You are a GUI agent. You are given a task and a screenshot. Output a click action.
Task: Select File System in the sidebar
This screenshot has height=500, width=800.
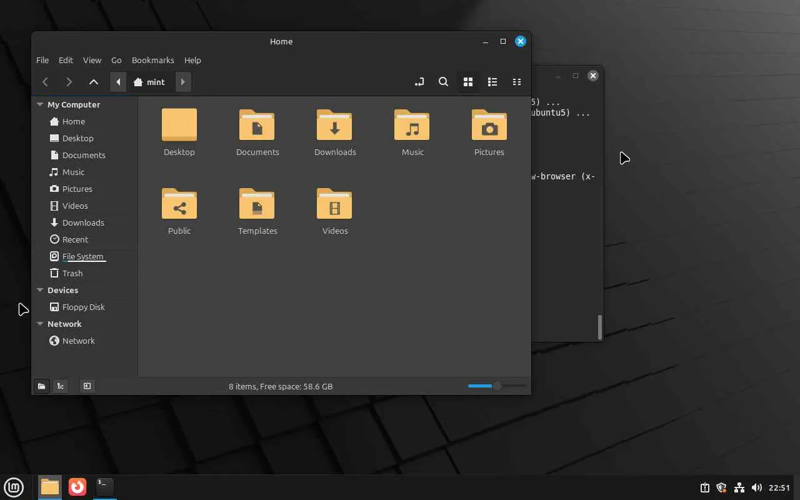tap(82, 256)
